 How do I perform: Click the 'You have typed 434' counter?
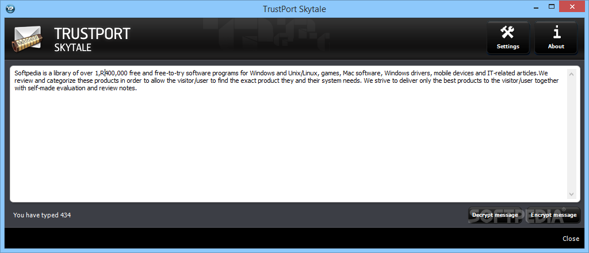click(42, 215)
